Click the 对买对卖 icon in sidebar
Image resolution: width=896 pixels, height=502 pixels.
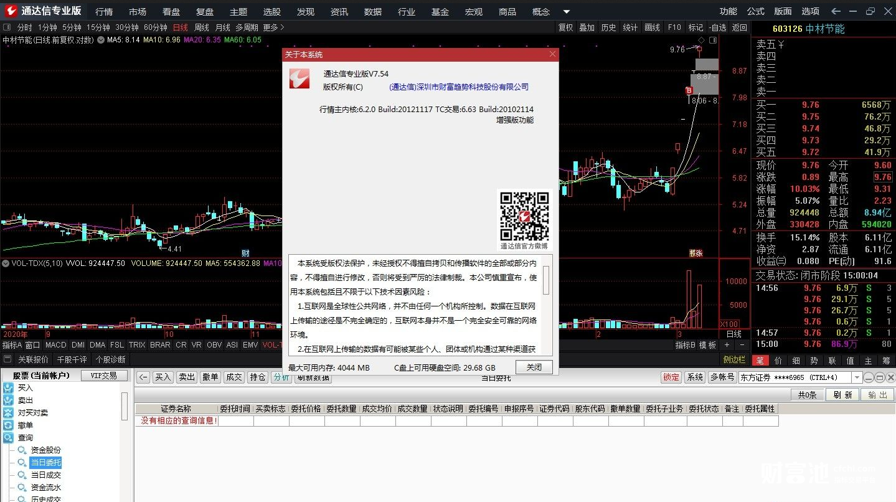coord(8,413)
